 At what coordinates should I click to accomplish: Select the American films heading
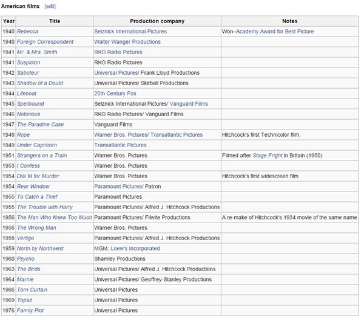click(x=20, y=6)
